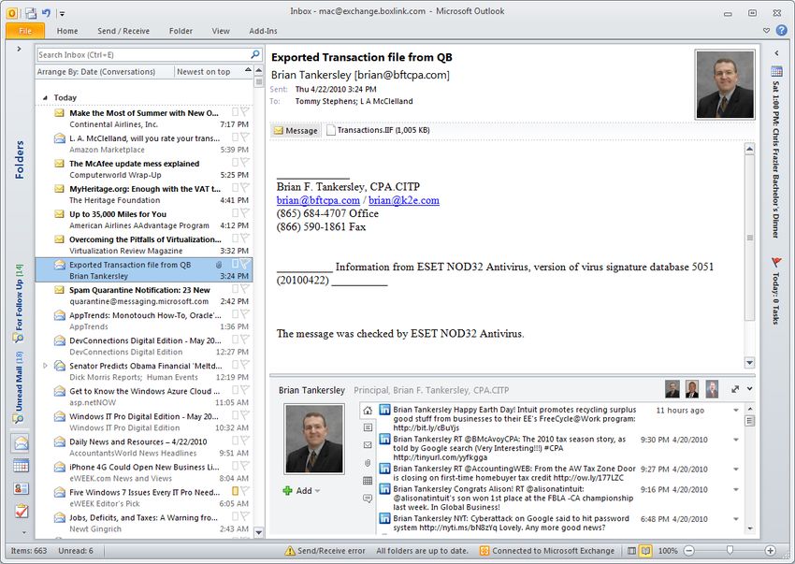Viewport: 795px width, 564px height.
Task: Click Send/Receive error warning icon
Action: (290, 551)
